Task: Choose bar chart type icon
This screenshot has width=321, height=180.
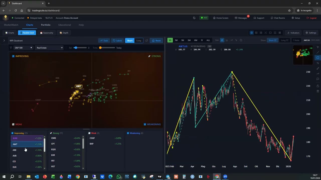Action: point(227,40)
